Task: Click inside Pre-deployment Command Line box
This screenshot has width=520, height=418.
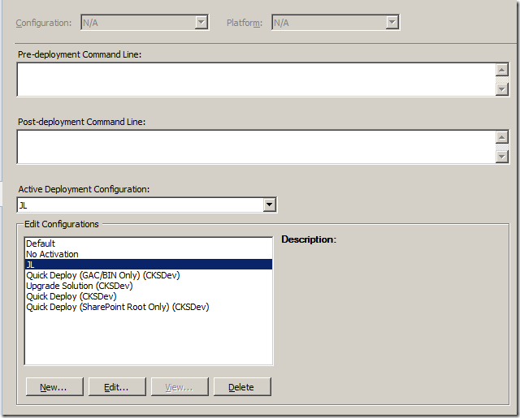Action: [x=255, y=80]
